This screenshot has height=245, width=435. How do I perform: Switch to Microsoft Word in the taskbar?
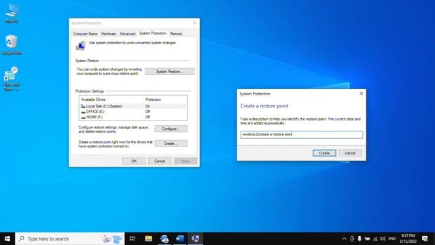click(x=179, y=239)
